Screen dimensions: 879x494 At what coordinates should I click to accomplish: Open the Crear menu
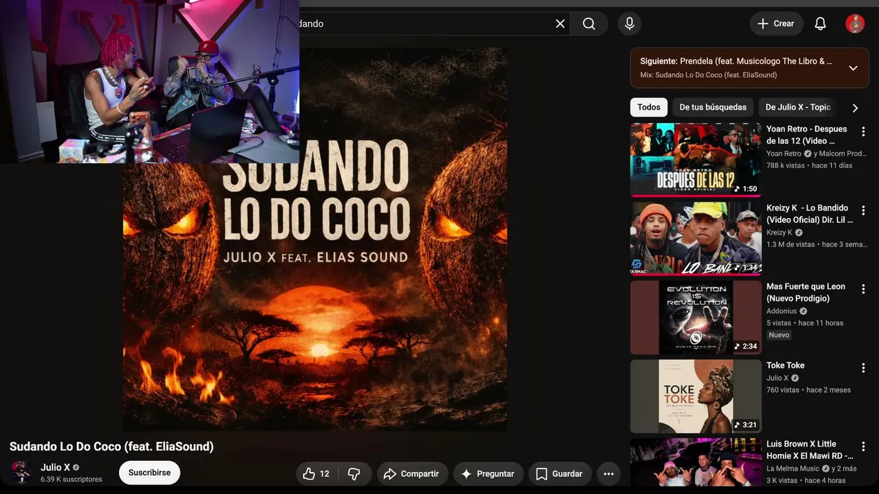[776, 23]
